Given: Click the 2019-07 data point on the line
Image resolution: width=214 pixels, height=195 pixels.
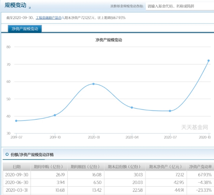Looking at the screenshot, I should (16, 121).
